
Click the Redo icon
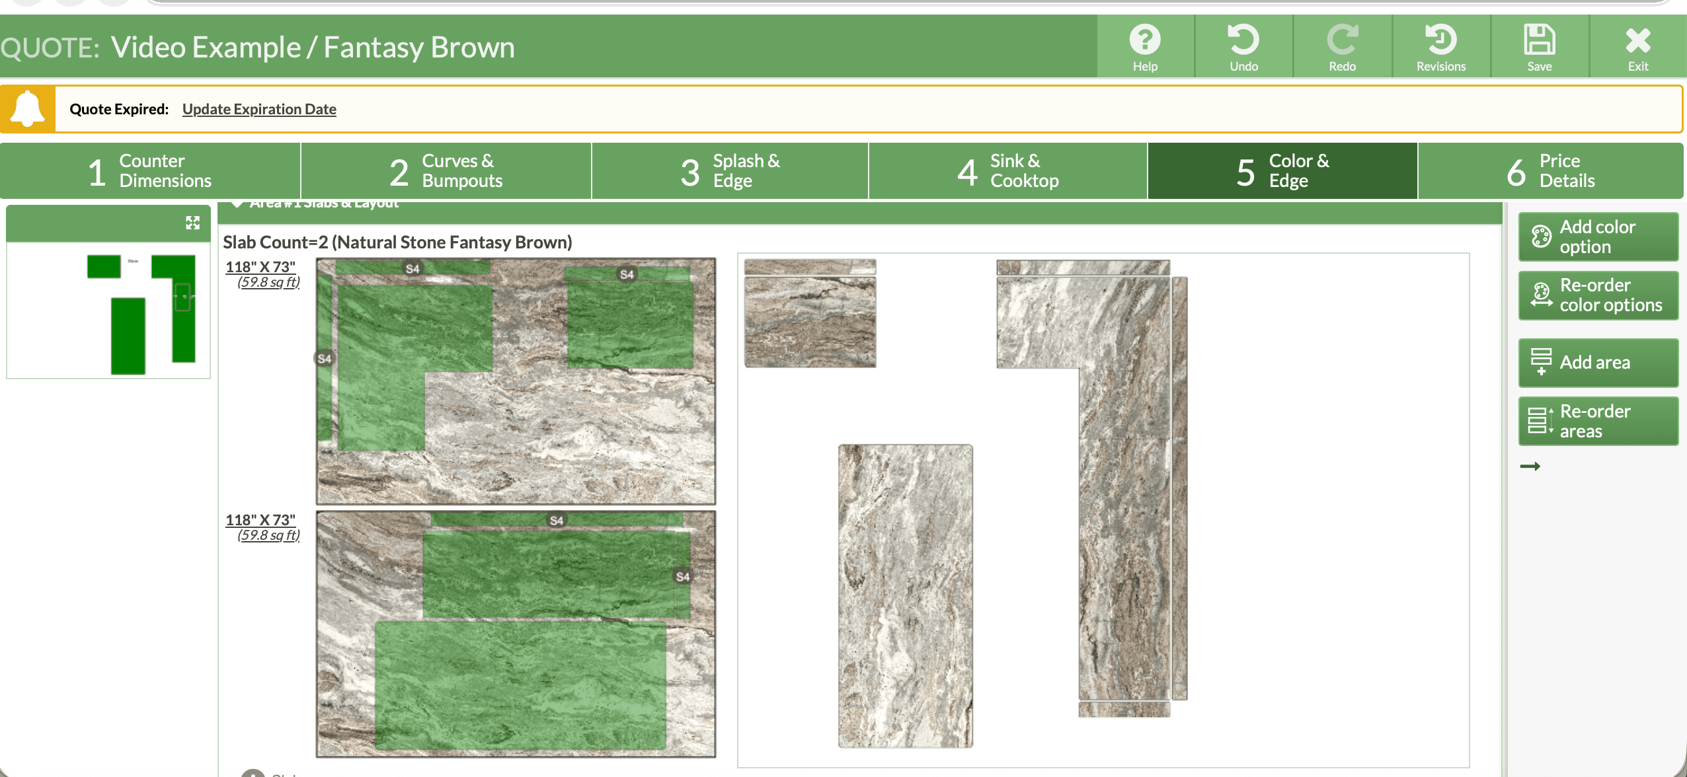1342,47
